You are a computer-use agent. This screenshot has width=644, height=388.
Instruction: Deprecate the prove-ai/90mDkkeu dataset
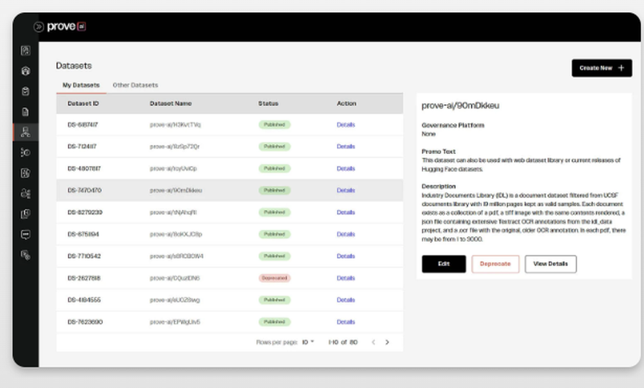coord(495,264)
